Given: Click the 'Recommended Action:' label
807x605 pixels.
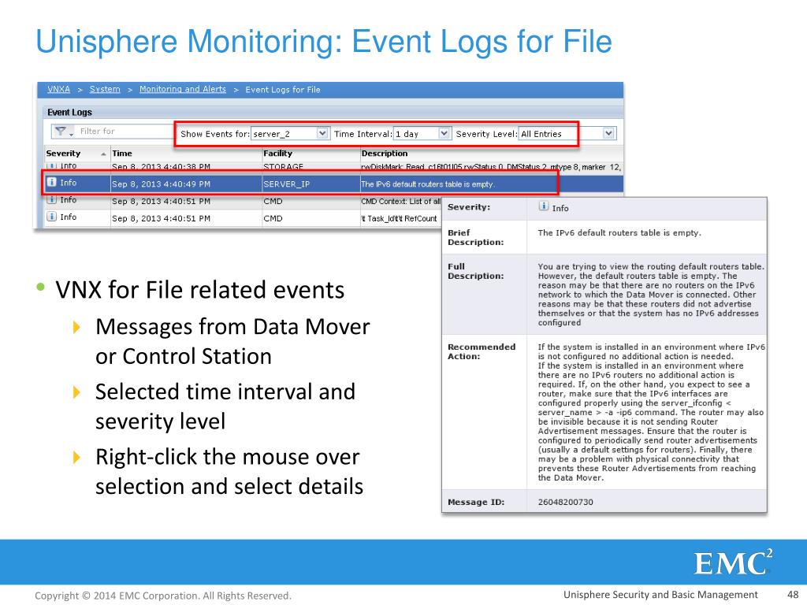Looking at the screenshot, I should coord(482,351).
